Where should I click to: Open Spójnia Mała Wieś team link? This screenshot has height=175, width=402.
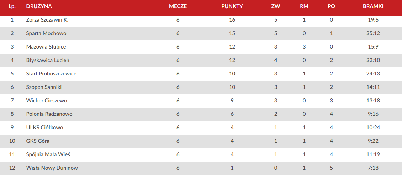pos(48,154)
